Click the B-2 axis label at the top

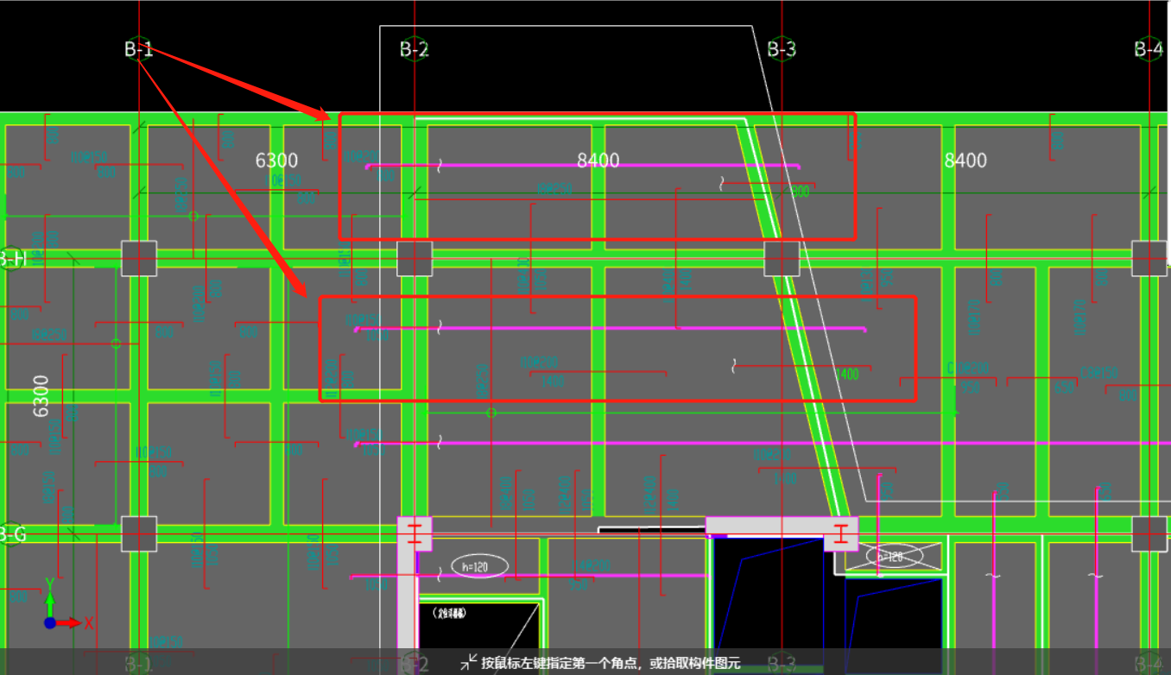click(415, 49)
